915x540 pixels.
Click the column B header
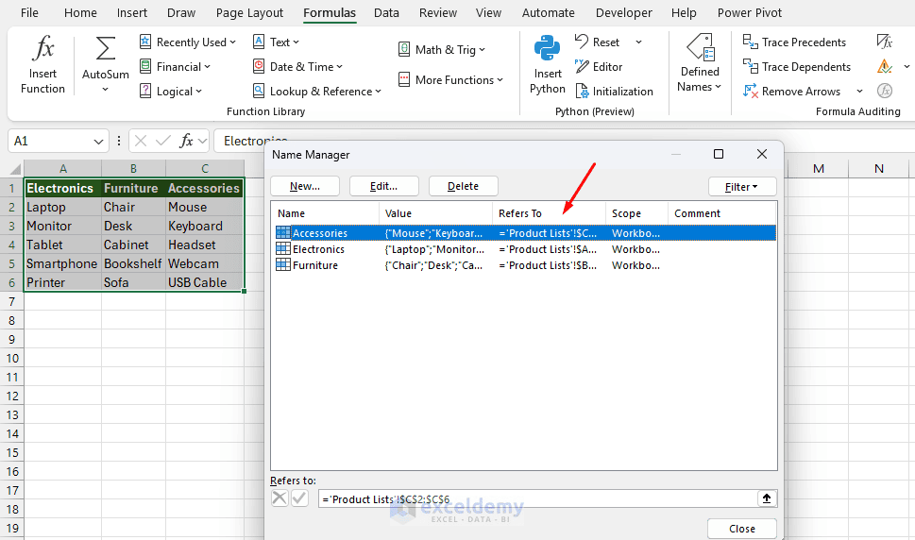(134, 169)
